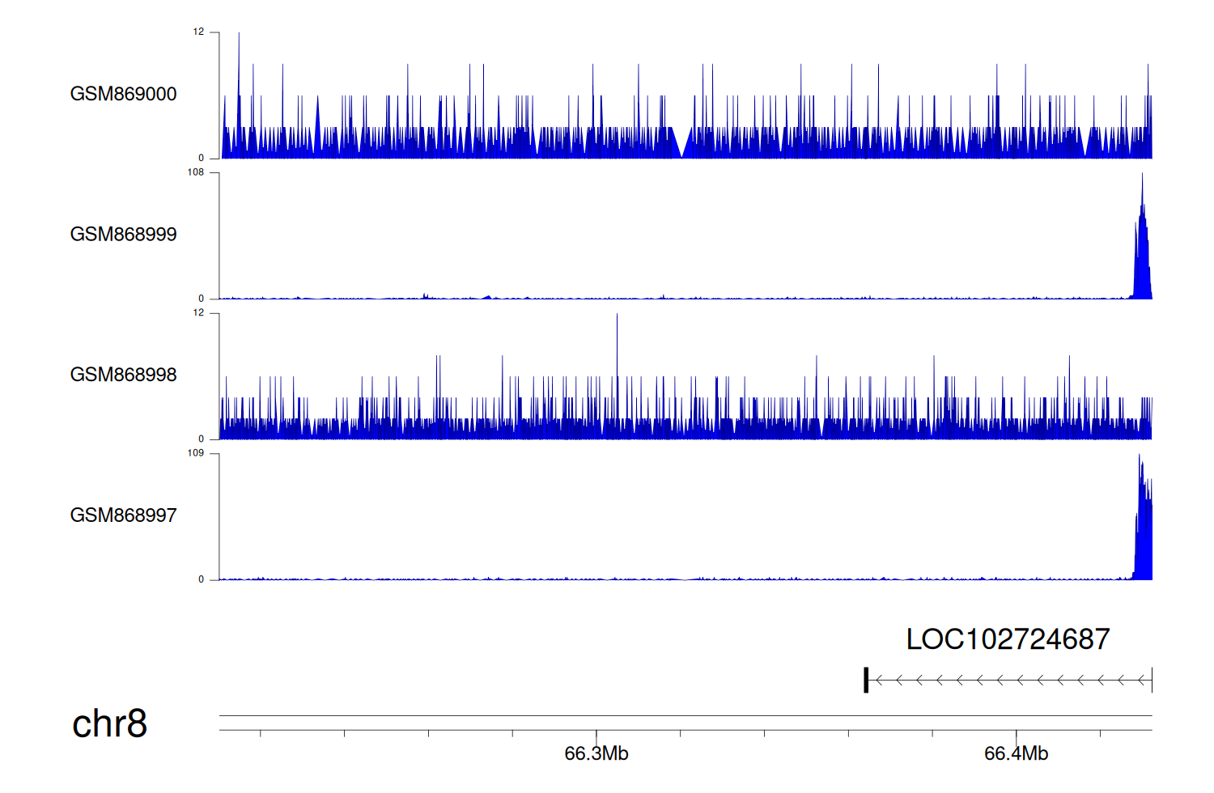This screenshot has width=1214, height=793.
Task: Click the GSM869000 track label
Action: point(123,94)
